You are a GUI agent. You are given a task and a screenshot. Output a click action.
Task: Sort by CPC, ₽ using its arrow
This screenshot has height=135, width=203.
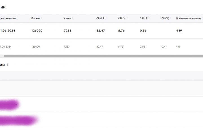click(x=149, y=18)
